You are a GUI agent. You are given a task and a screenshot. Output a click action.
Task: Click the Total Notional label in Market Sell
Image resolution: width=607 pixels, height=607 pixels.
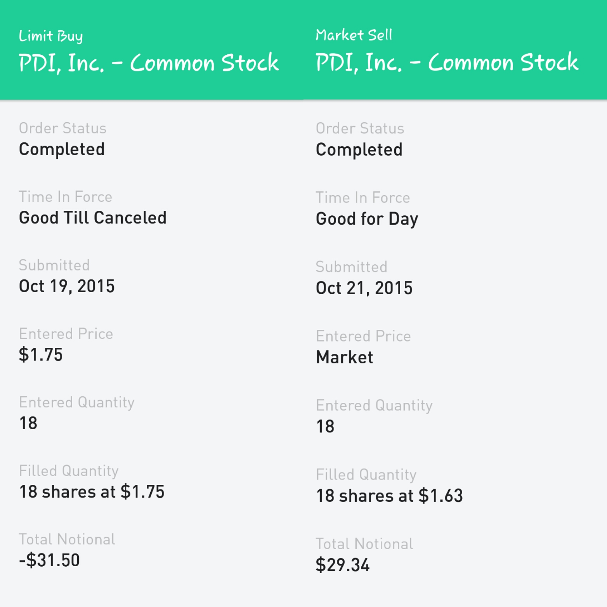tap(364, 544)
